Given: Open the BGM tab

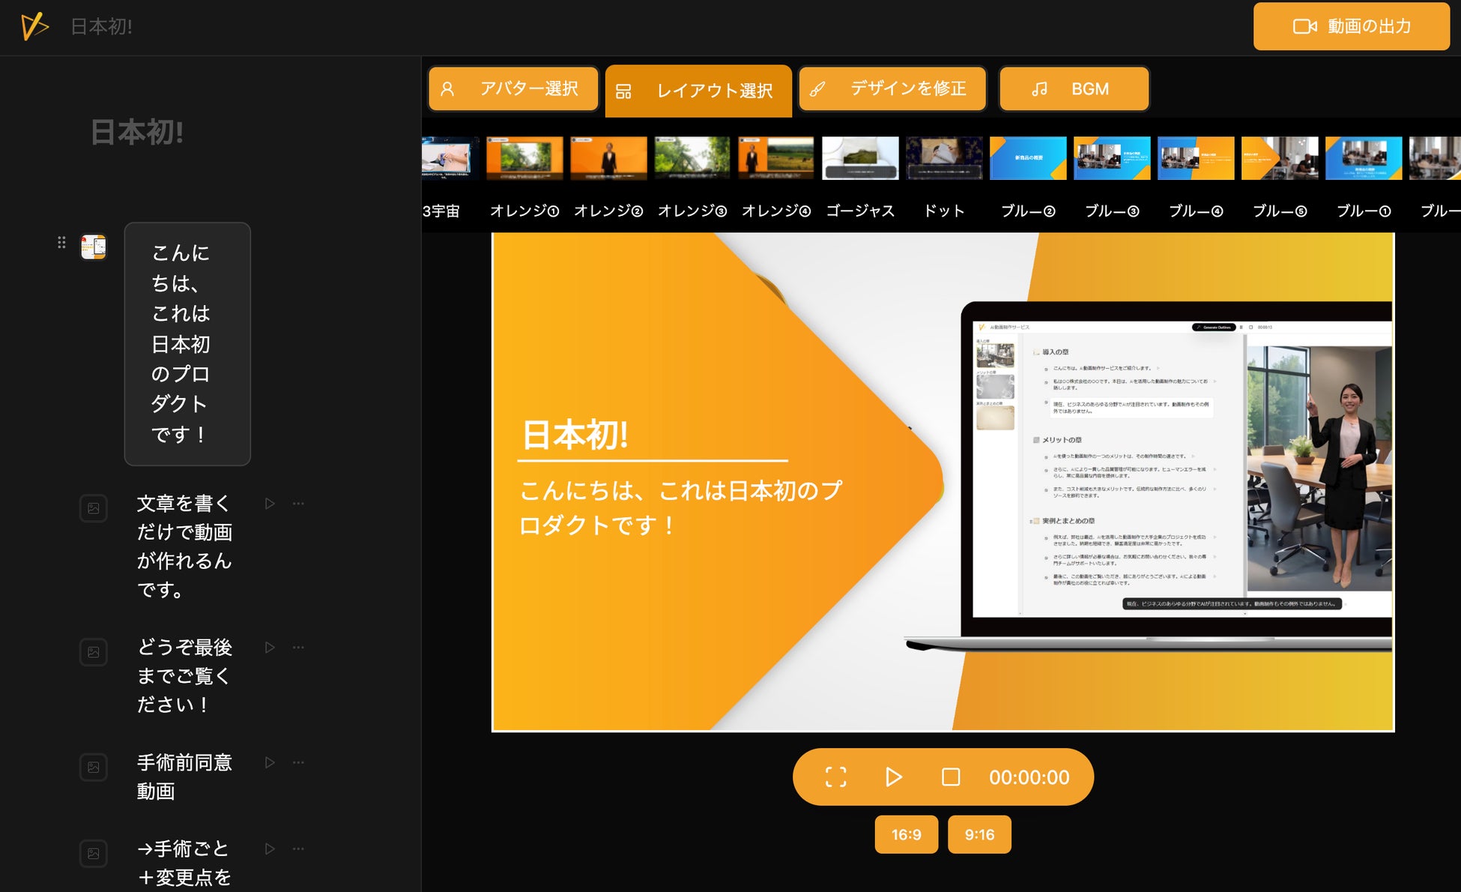Looking at the screenshot, I should click(x=1073, y=89).
